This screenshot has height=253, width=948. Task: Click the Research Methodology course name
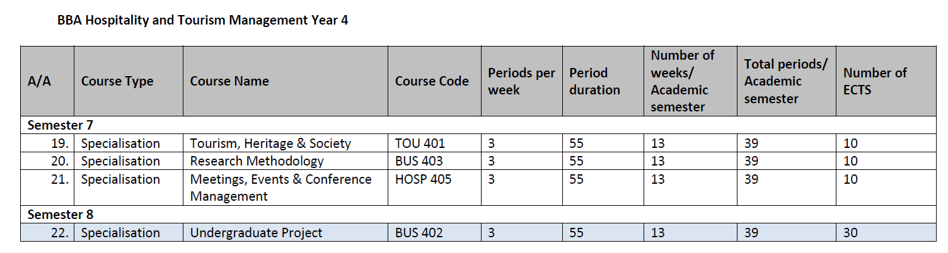click(257, 161)
